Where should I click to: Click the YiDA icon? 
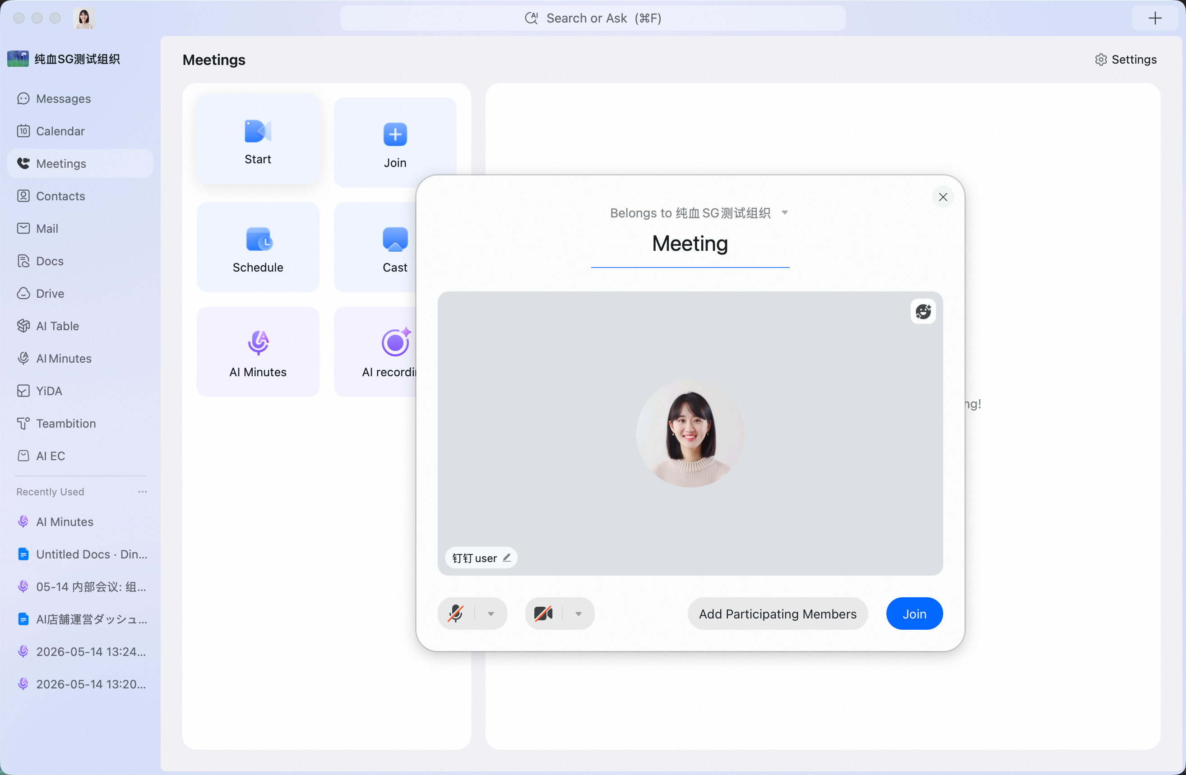[23, 391]
